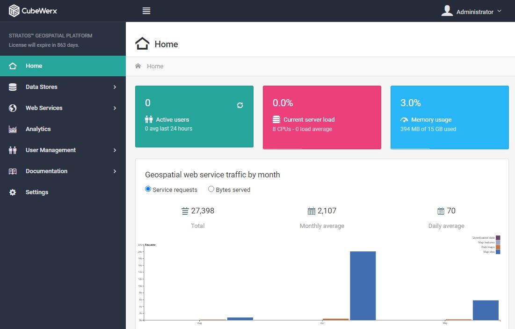Expand the Data Stores chevron
Viewport: 515px width, 329px height.
(x=115, y=87)
